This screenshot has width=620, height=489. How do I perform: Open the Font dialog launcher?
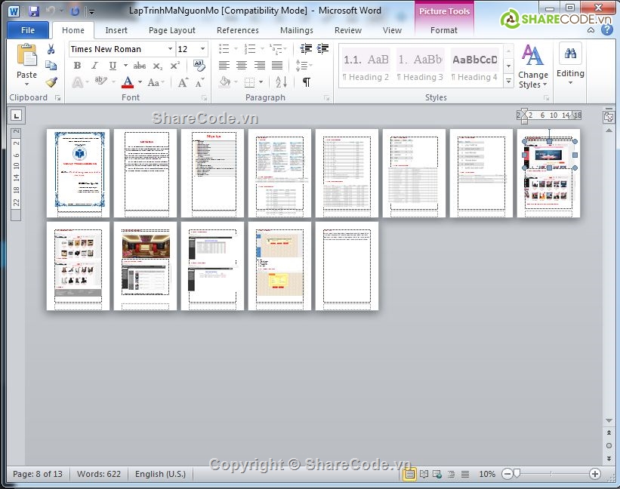(205, 98)
